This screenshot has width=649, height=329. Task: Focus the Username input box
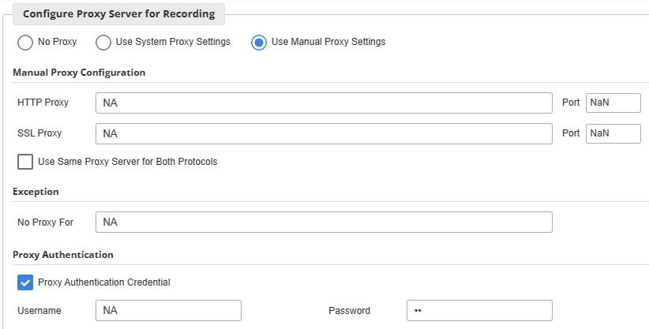[168, 310]
